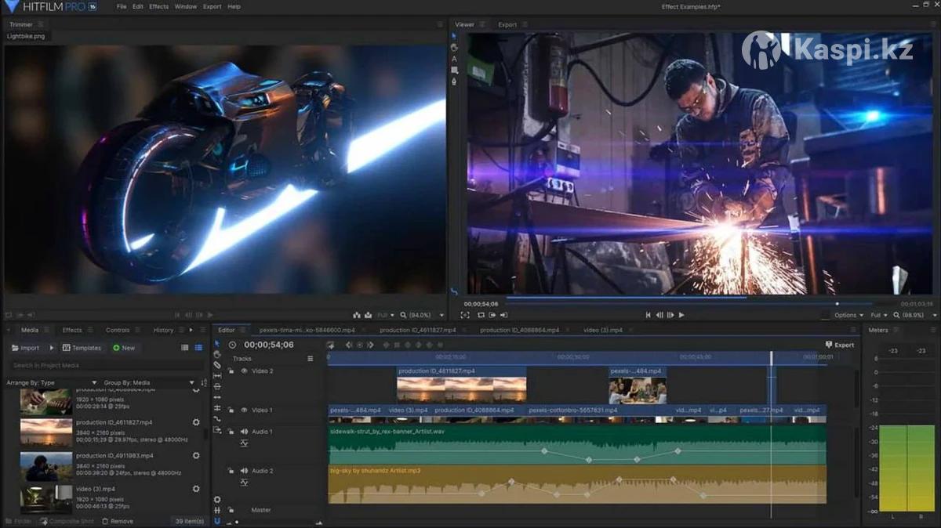Select the Hand tool in the editor toolbar
This screenshot has height=528, width=941.
(x=217, y=354)
